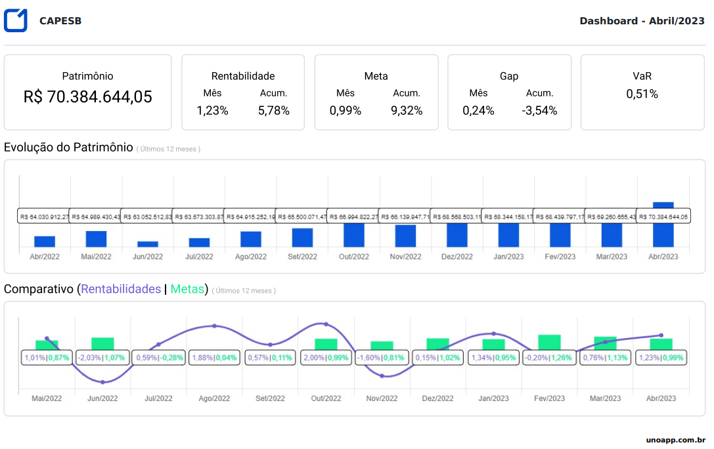
Task: Click the CAPESB blue logo icon
Action: coord(16,21)
